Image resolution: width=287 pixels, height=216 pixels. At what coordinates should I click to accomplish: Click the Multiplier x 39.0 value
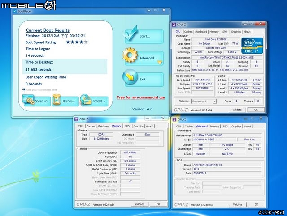[202, 84]
